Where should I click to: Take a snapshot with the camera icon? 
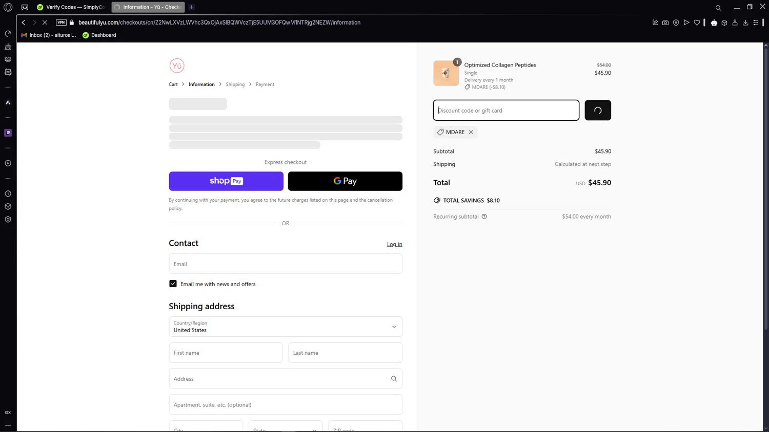(x=665, y=23)
